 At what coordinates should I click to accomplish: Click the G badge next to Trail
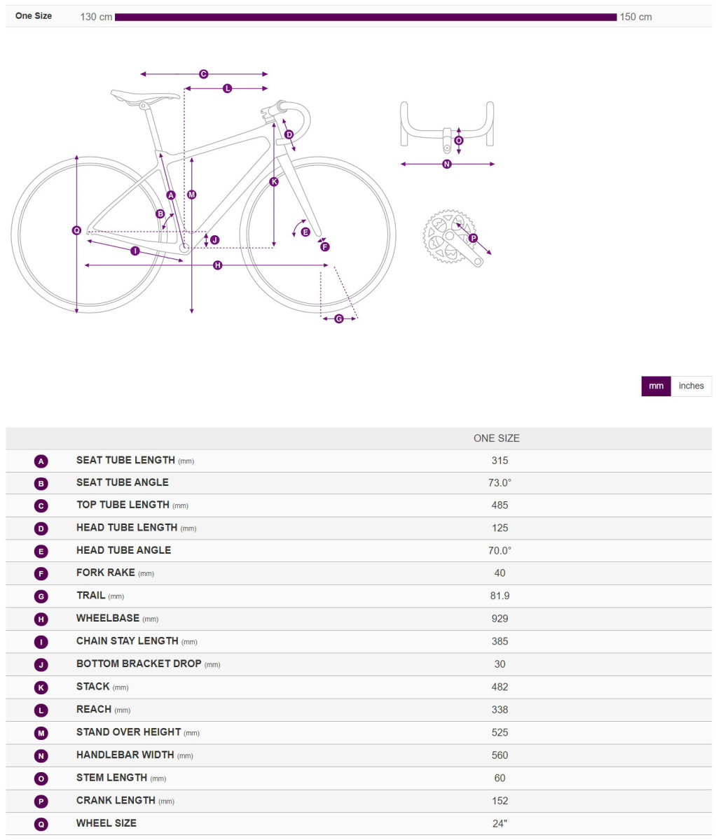41,596
